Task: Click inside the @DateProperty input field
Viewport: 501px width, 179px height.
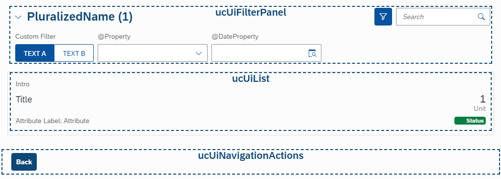Action: (266, 53)
